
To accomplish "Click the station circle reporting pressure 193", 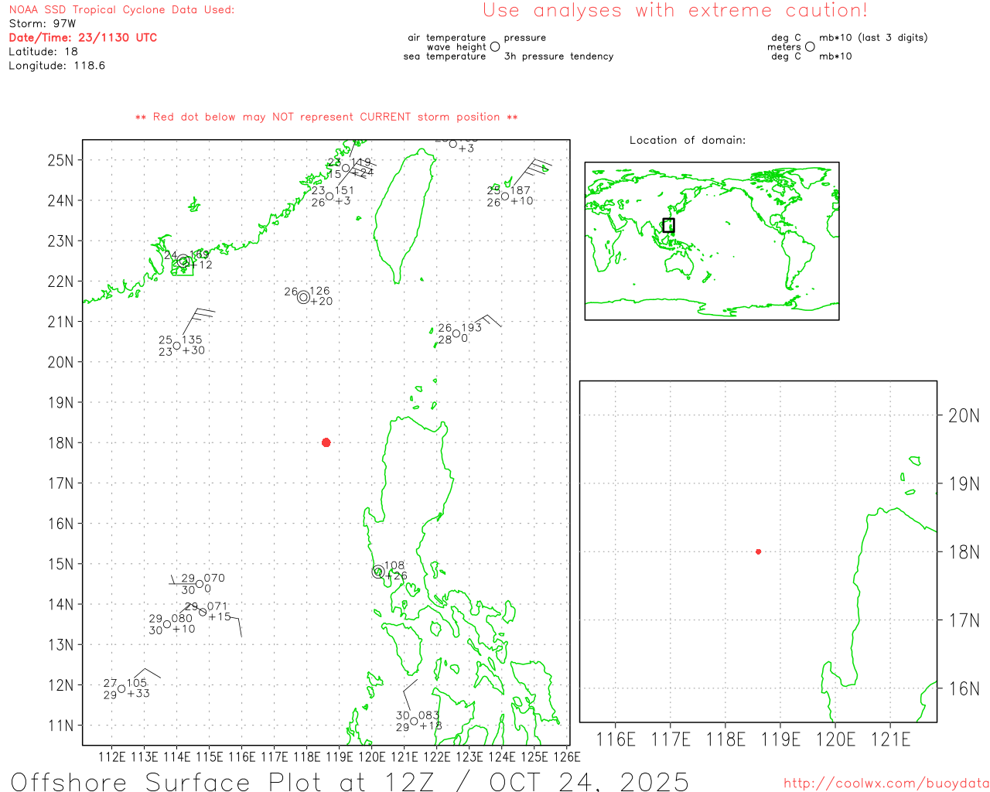I will [x=456, y=334].
